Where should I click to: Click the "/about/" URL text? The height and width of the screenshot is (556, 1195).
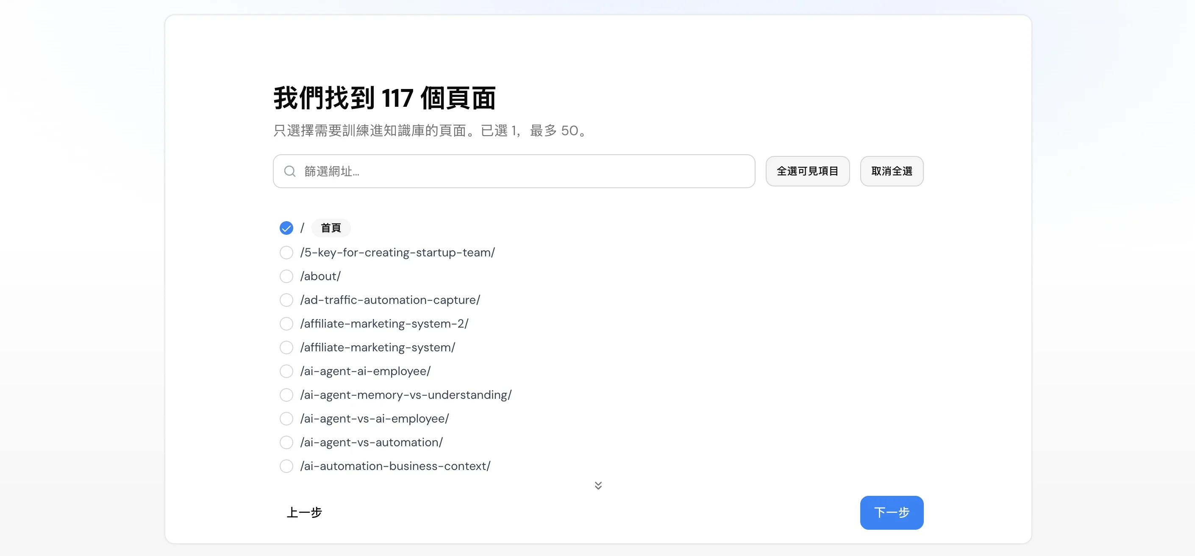click(x=320, y=276)
